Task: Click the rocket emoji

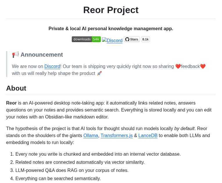Action: [x=99, y=73]
